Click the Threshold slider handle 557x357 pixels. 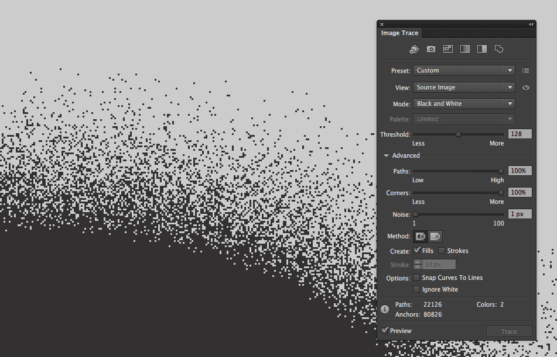pyautogui.click(x=458, y=134)
